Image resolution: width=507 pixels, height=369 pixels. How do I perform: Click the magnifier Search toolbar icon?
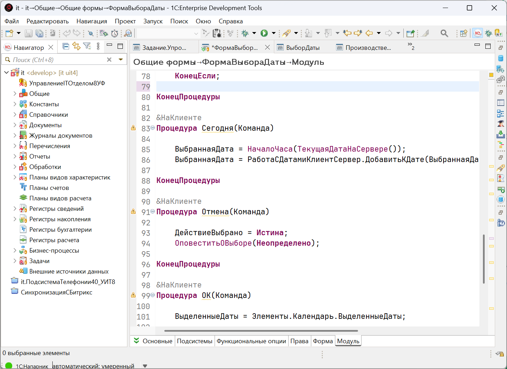[x=444, y=33]
